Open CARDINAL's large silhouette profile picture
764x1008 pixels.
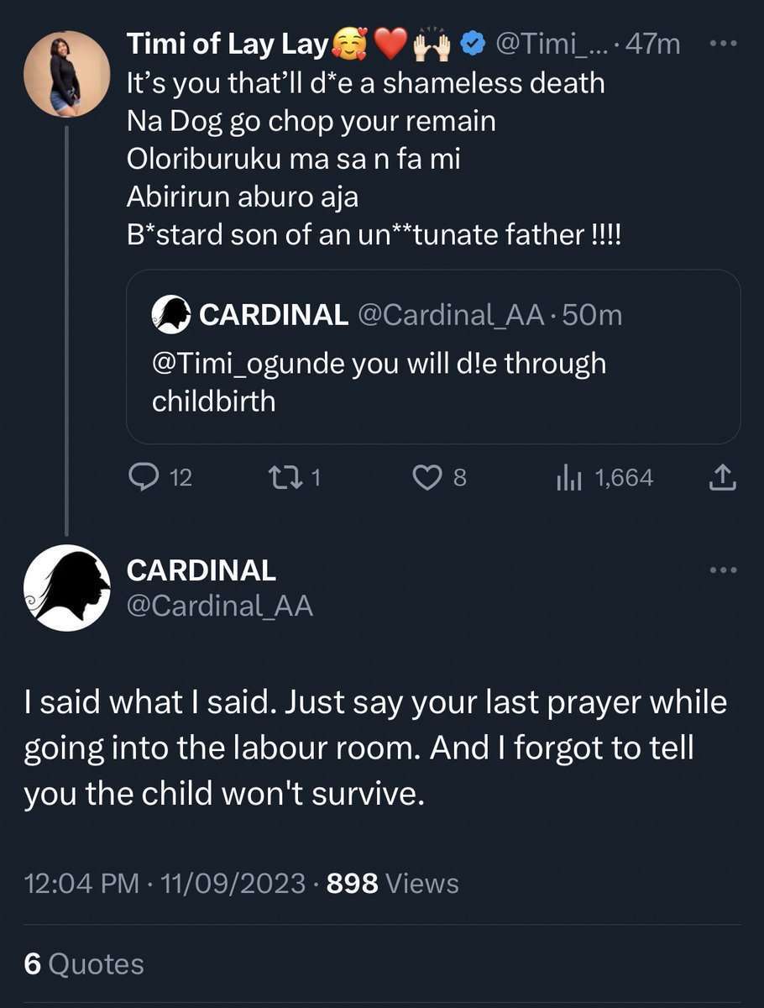(x=66, y=587)
